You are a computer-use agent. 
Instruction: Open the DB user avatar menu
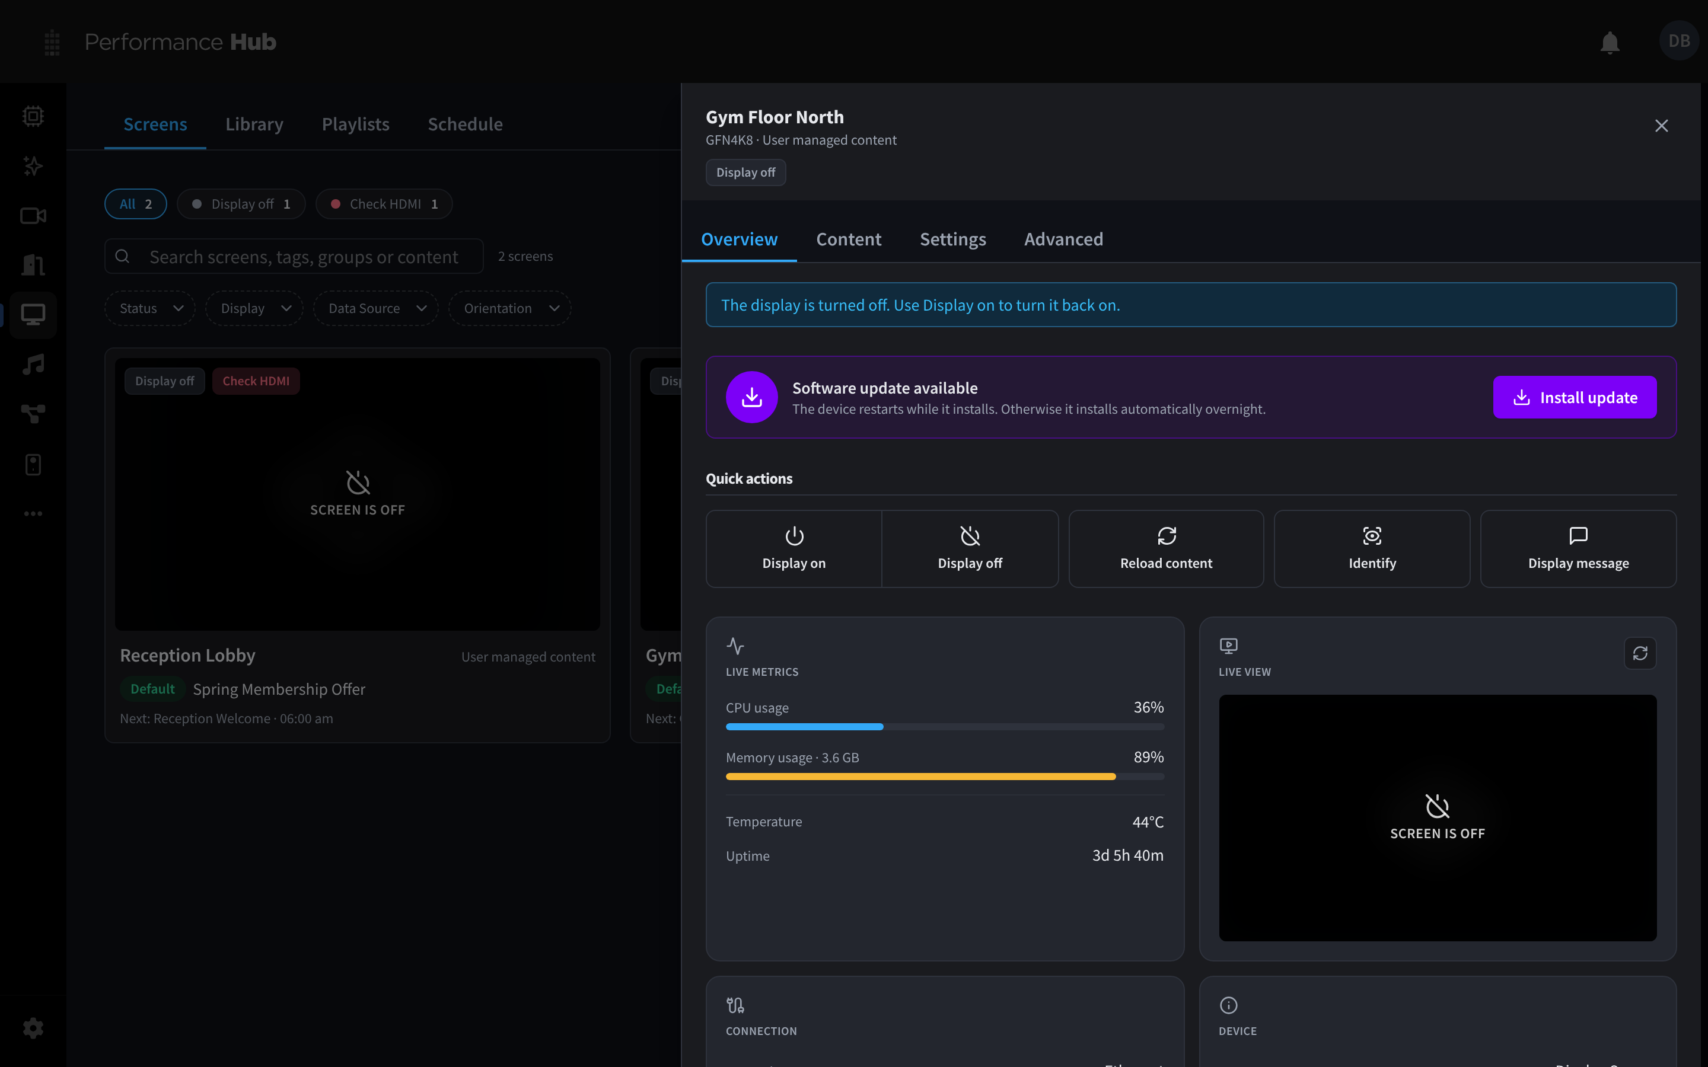tap(1678, 41)
